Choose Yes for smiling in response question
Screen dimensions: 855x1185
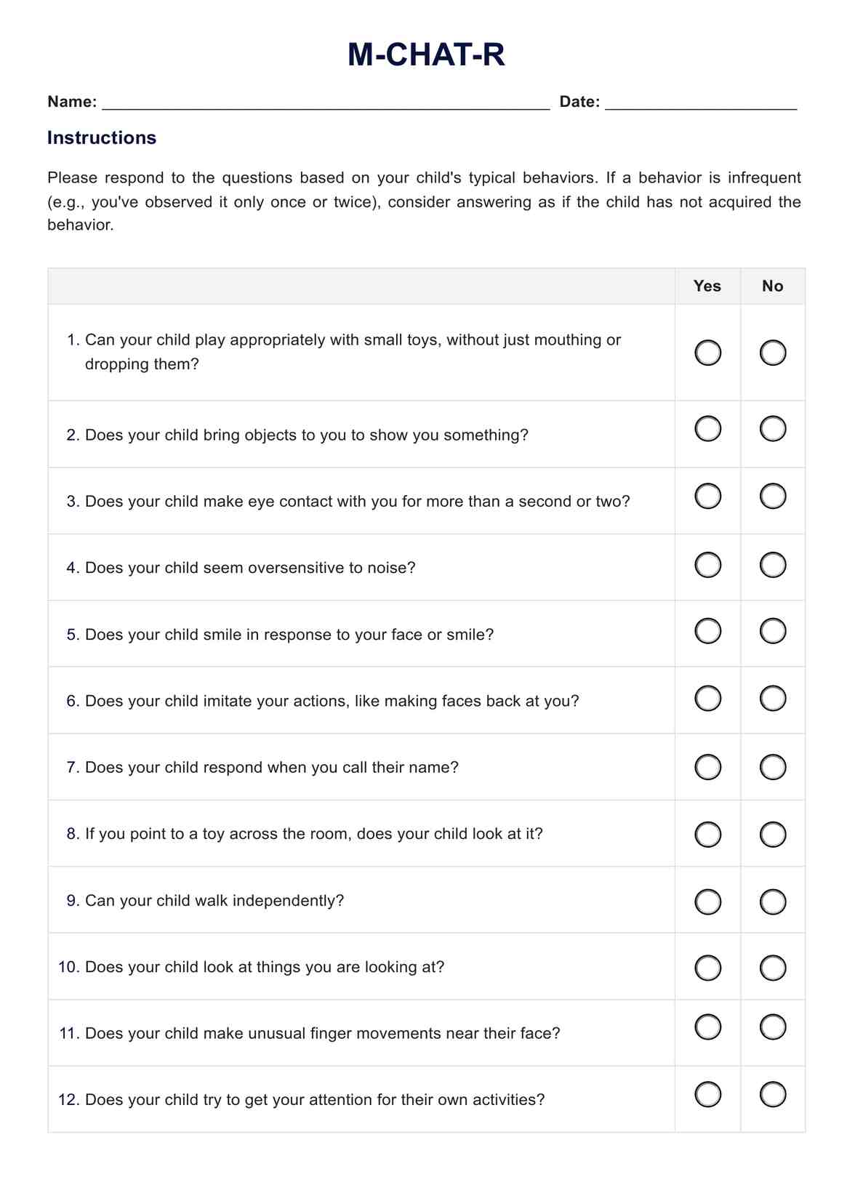click(707, 631)
